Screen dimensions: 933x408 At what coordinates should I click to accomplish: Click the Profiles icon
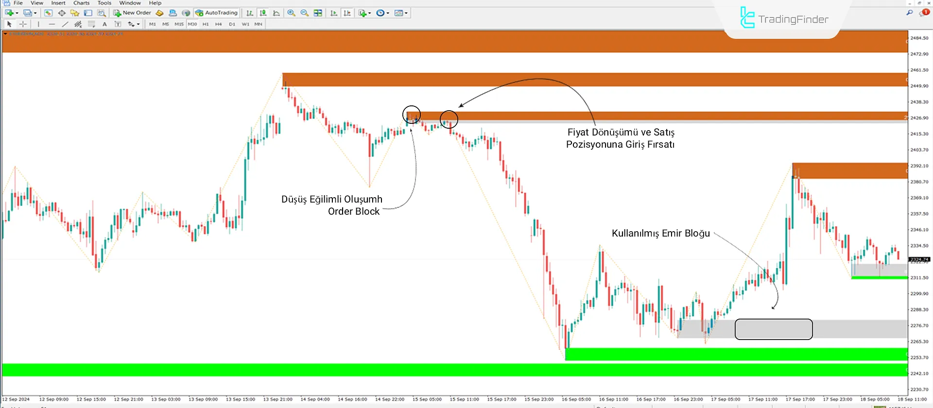tap(28, 13)
